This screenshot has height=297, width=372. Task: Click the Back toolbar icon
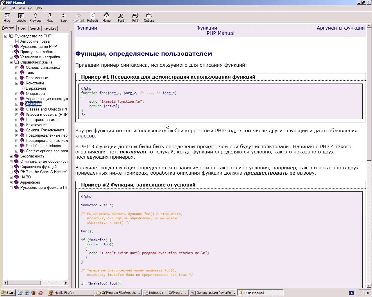click(x=64, y=17)
